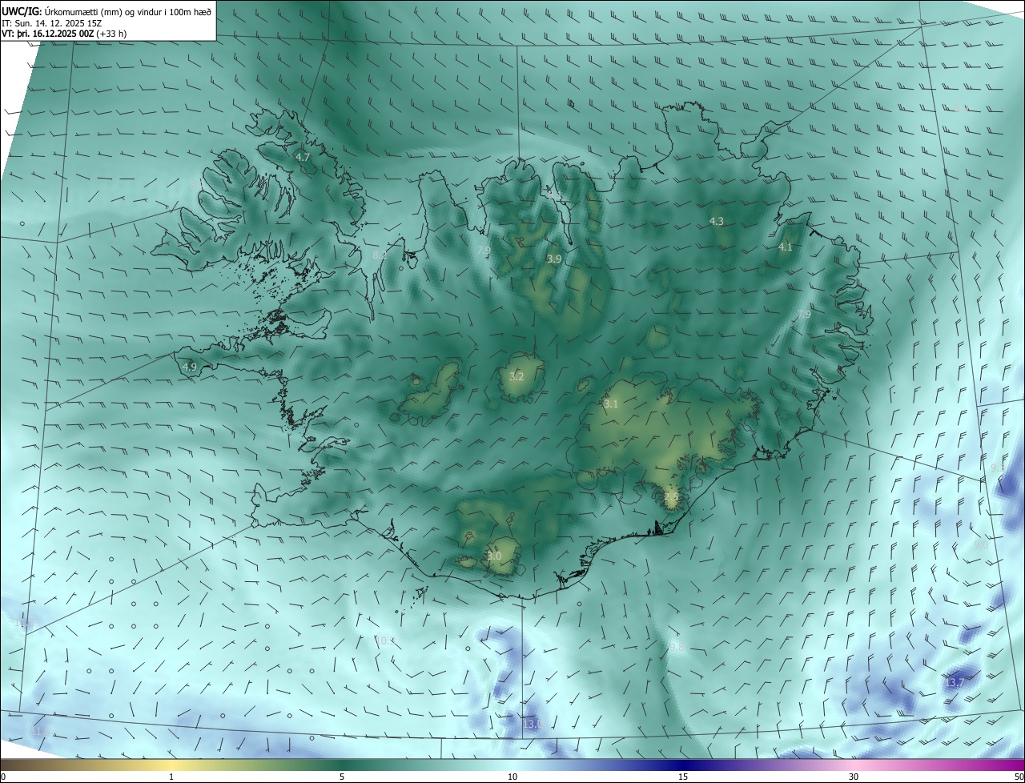Click the '1' tick on the color scale
Image resolution: width=1025 pixels, height=783 pixels.
click(171, 777)
